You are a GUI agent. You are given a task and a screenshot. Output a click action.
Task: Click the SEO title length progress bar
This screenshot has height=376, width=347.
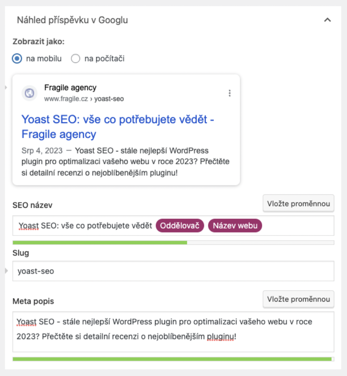pos(173,242)
